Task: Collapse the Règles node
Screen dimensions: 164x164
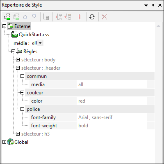Action: point(13,51)
